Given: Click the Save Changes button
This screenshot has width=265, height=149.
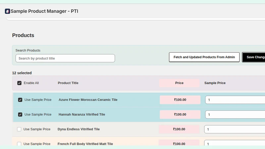Looking at the screenshot, I should tap(253, 57).
